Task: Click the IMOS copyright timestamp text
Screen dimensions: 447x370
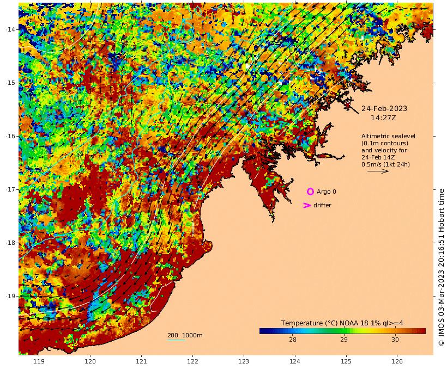Action: pyautogui.click(x=441, y=267)
